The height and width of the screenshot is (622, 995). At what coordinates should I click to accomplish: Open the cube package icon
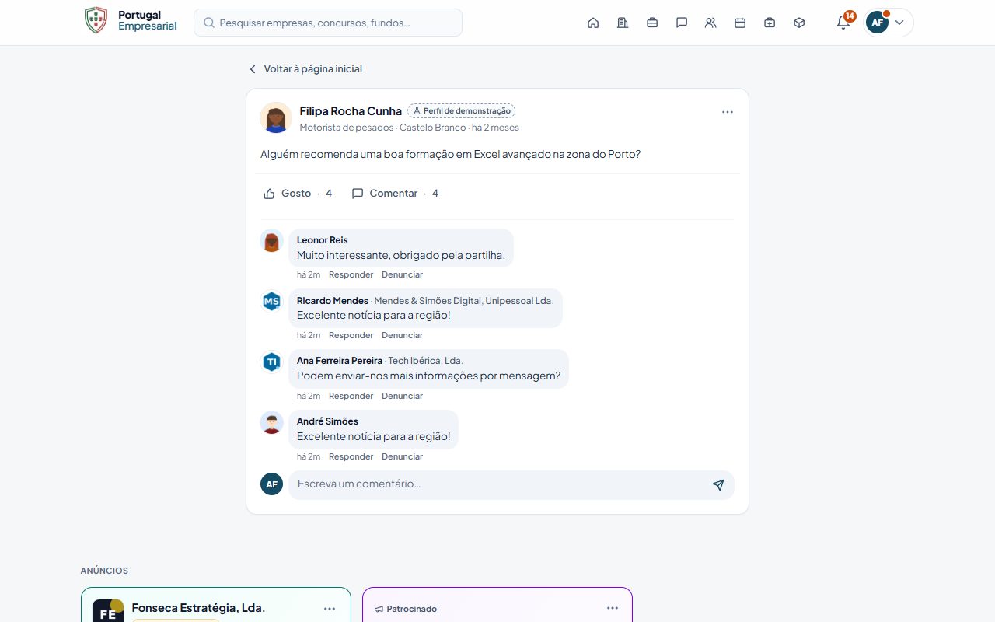coord(799,23)
